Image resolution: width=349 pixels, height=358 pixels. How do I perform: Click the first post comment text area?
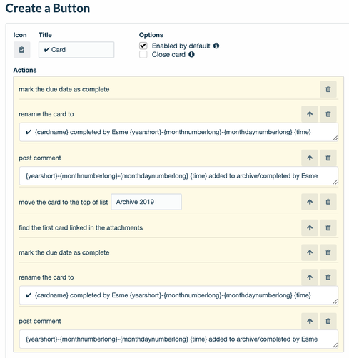[x=178, y=176]
